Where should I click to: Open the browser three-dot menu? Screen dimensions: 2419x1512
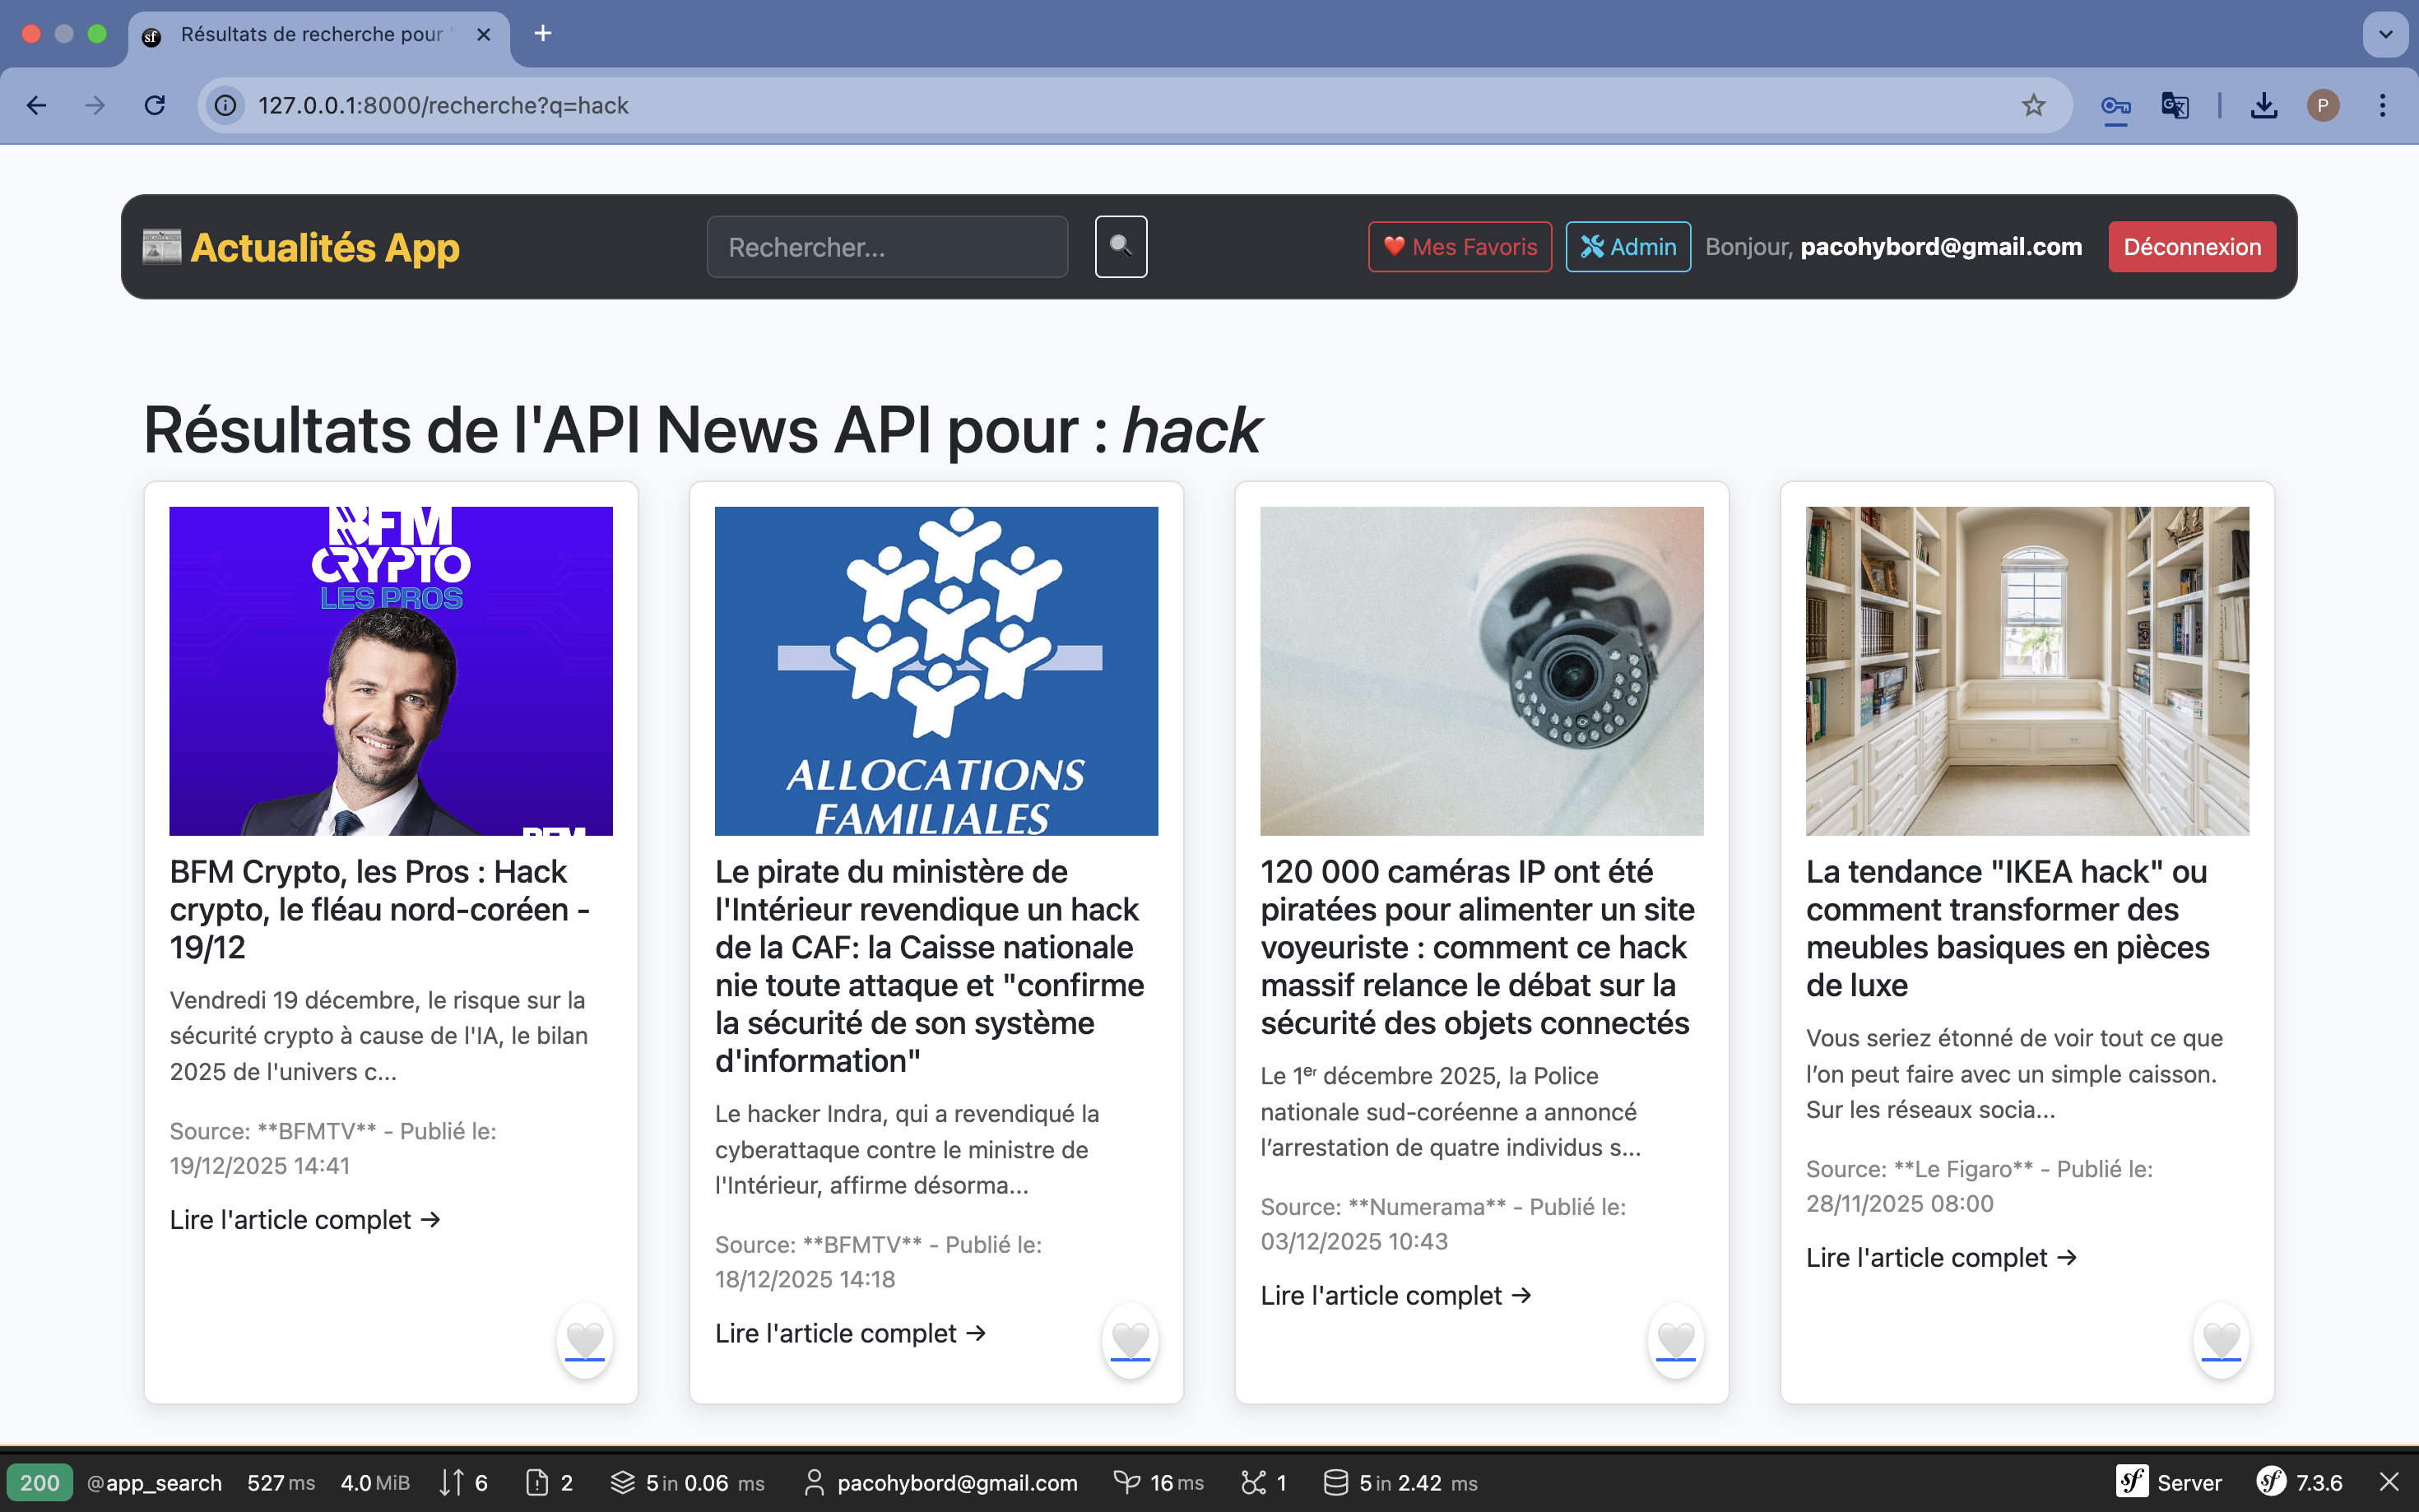(x=2383, y=105)
